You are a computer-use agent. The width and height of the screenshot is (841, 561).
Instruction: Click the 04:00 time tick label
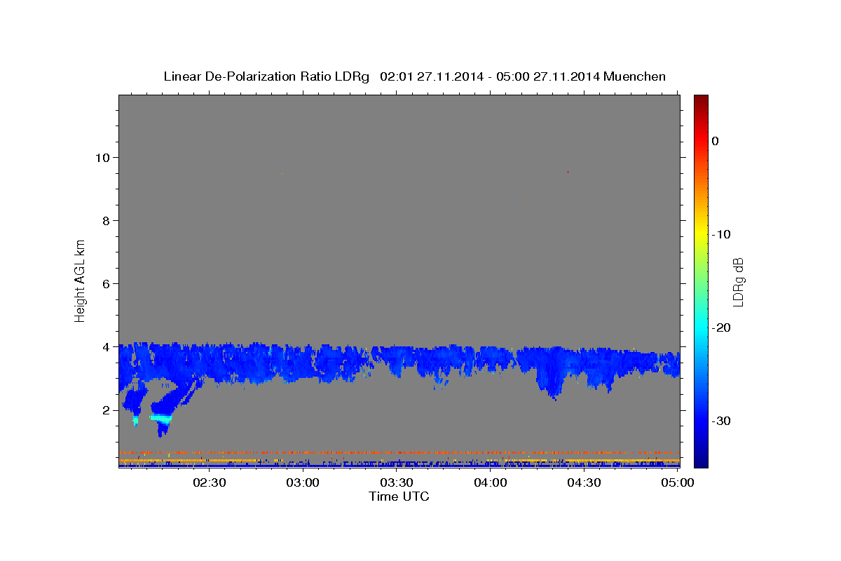pos(491,482)
